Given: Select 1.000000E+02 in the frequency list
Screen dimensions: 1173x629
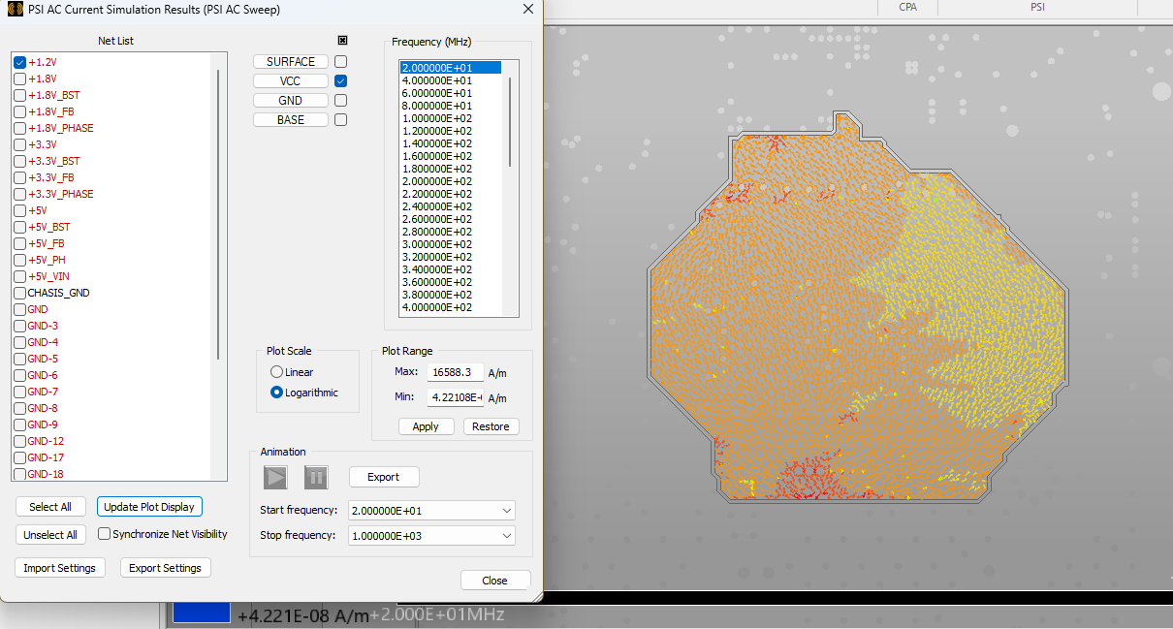Looking at the screenshot, I should tap(437, 118).
